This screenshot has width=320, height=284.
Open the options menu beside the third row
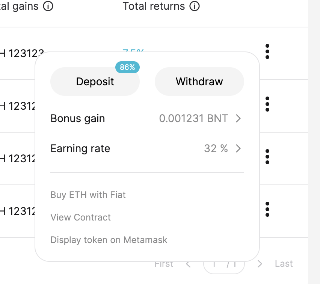pyautogui.click(x=267, y=157)
